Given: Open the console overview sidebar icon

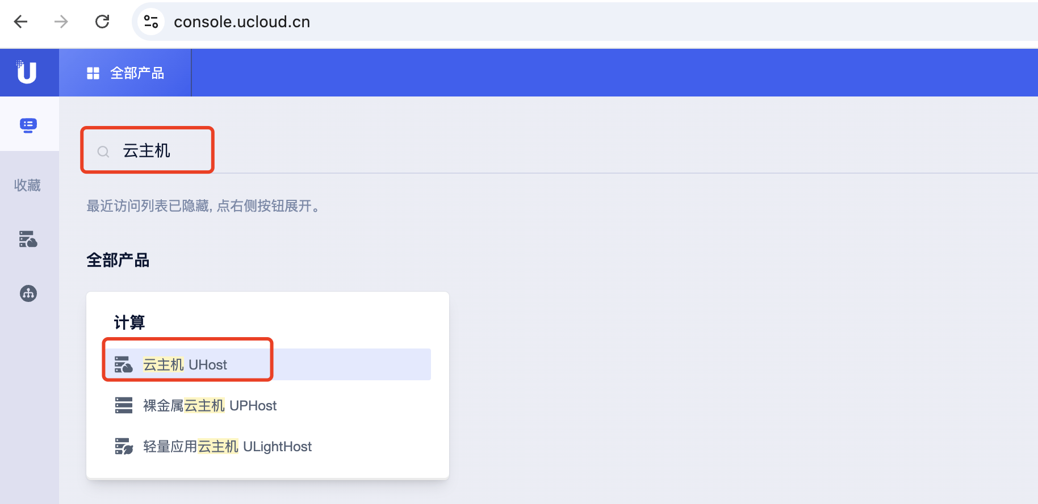Looking at the screenshot, I should [x=28, y=125].
